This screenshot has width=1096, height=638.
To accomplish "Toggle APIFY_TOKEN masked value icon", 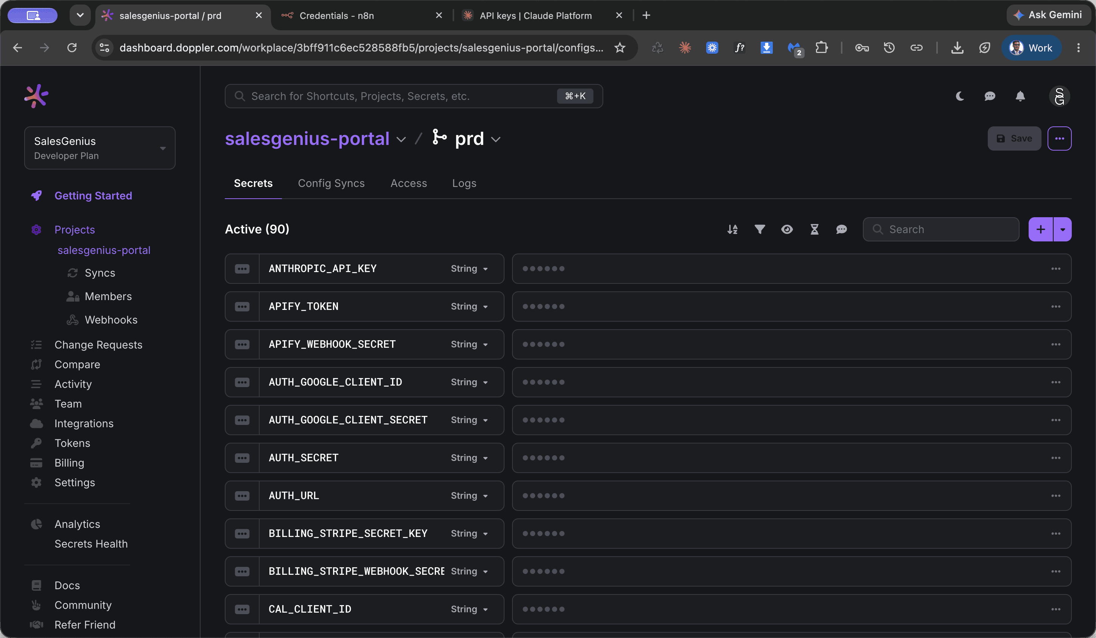I will pos(242,307).
